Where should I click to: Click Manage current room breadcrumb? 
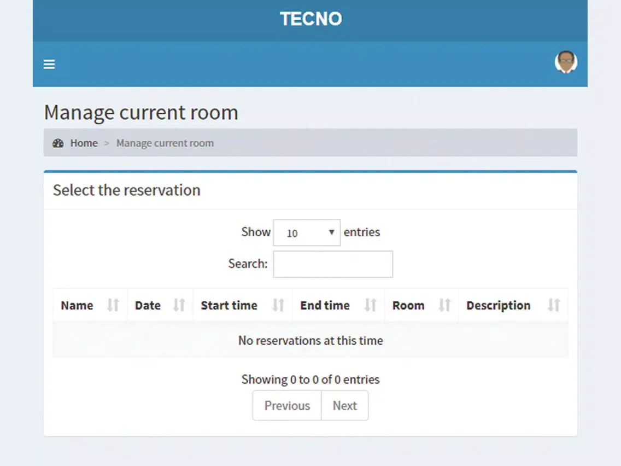tap(165, 143)
